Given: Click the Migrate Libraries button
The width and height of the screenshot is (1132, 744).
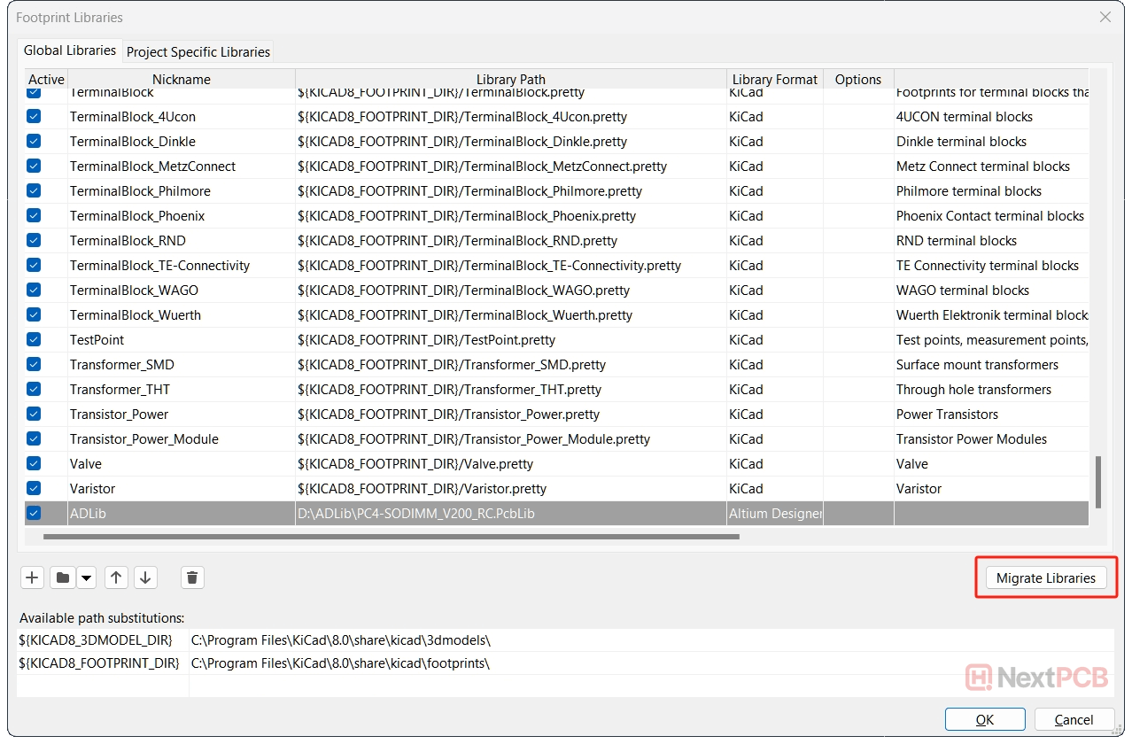Looking at the screenshot, I should tap(1045, 578).
